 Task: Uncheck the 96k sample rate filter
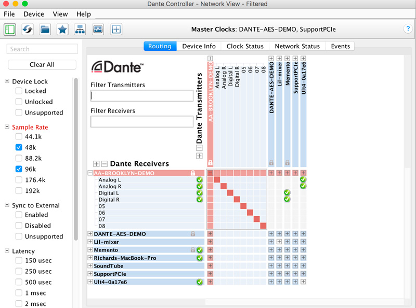point(19,169)
